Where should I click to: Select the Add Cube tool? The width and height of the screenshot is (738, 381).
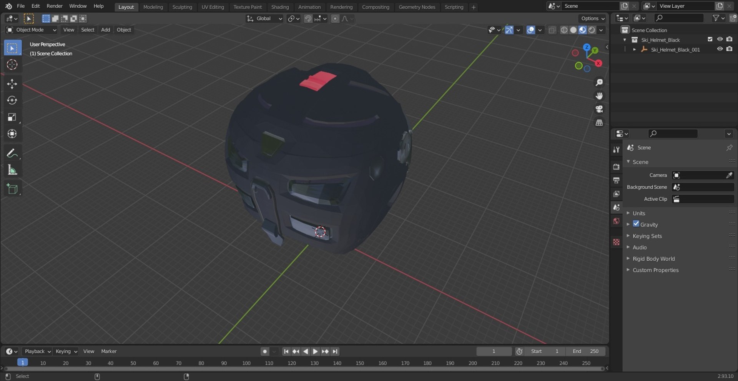pos(12,189)
